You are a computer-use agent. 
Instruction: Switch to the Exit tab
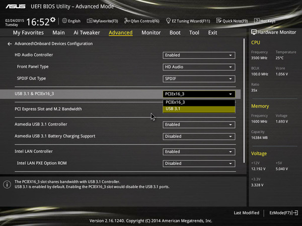[212, 33]
